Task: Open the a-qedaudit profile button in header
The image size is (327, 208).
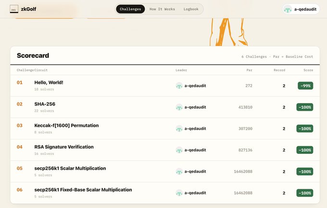Action: [x=301, y=9]
